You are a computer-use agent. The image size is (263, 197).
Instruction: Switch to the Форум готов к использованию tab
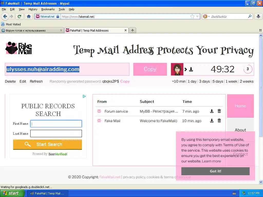coord(32,31)
